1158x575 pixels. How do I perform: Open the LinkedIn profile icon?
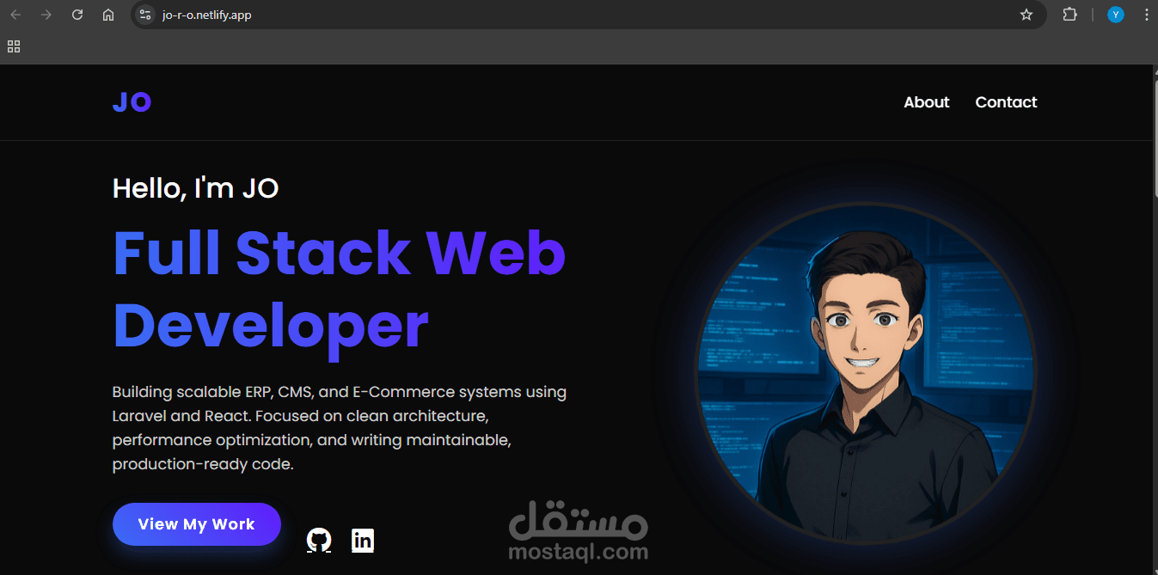pos(362,540)
